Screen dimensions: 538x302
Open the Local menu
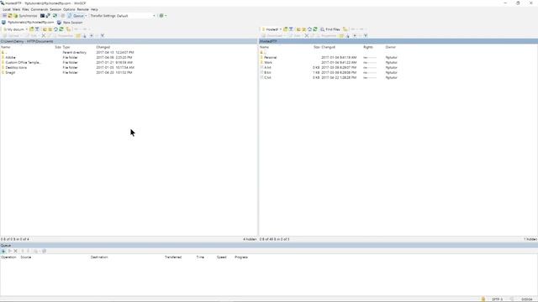point(7,9)
